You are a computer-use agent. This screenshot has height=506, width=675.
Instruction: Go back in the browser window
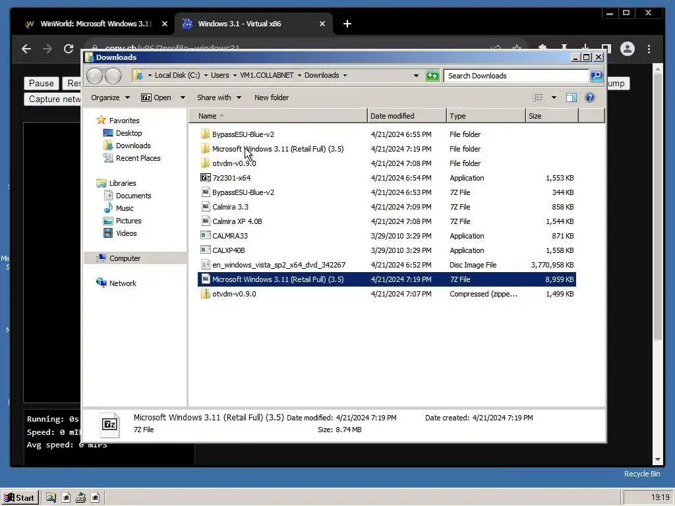(x=26, y=49)
